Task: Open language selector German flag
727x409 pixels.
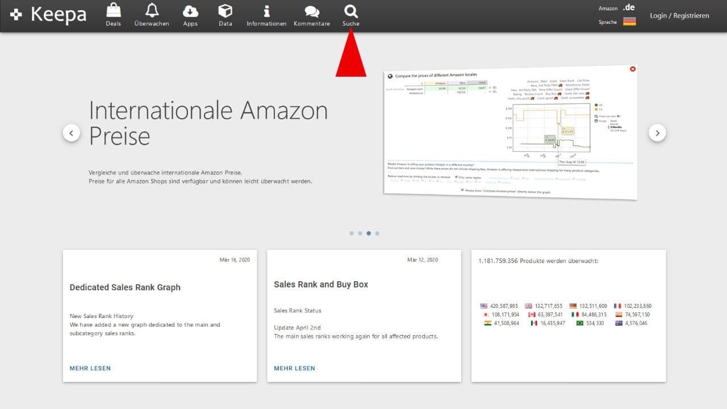Action: click(x=629, y=22)
